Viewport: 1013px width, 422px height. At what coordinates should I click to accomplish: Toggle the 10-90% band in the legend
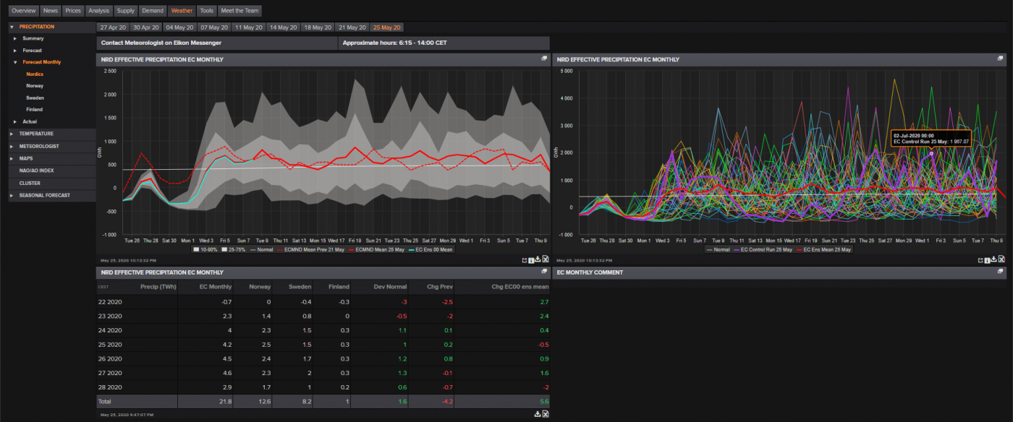point(206,249)
